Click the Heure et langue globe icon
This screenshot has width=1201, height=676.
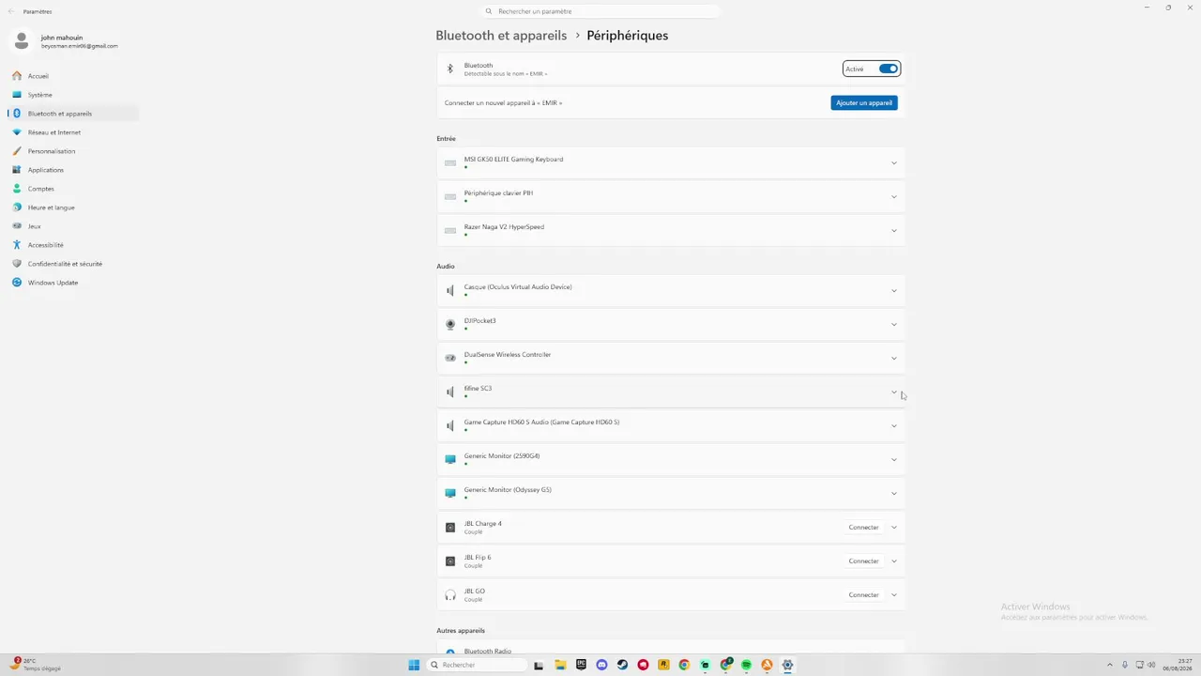(x=17, y=207)
